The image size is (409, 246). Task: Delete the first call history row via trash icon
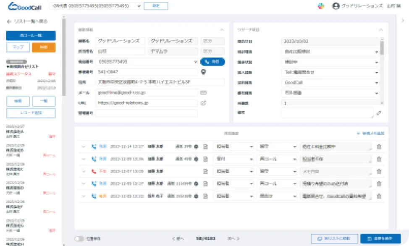[379, 147]
